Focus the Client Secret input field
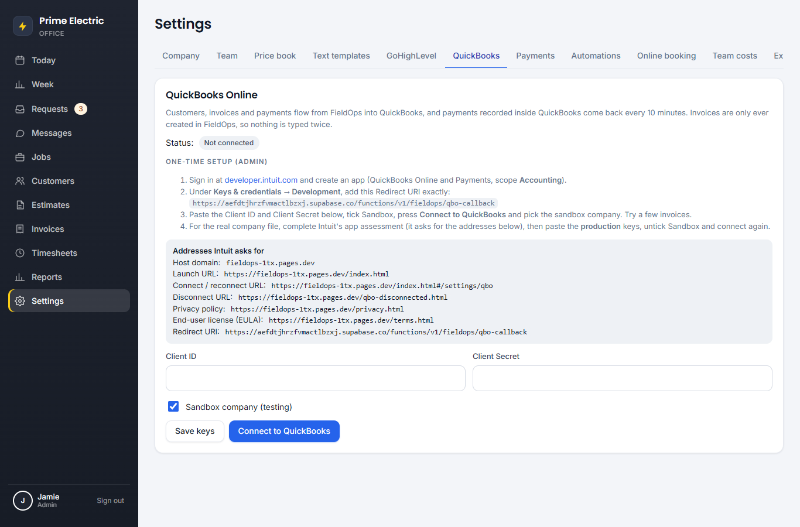 point(623,378)
